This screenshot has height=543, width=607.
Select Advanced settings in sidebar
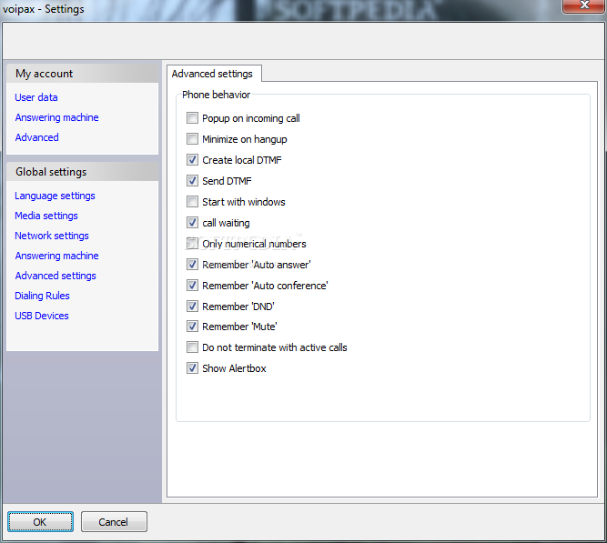(x=56, y=276)
